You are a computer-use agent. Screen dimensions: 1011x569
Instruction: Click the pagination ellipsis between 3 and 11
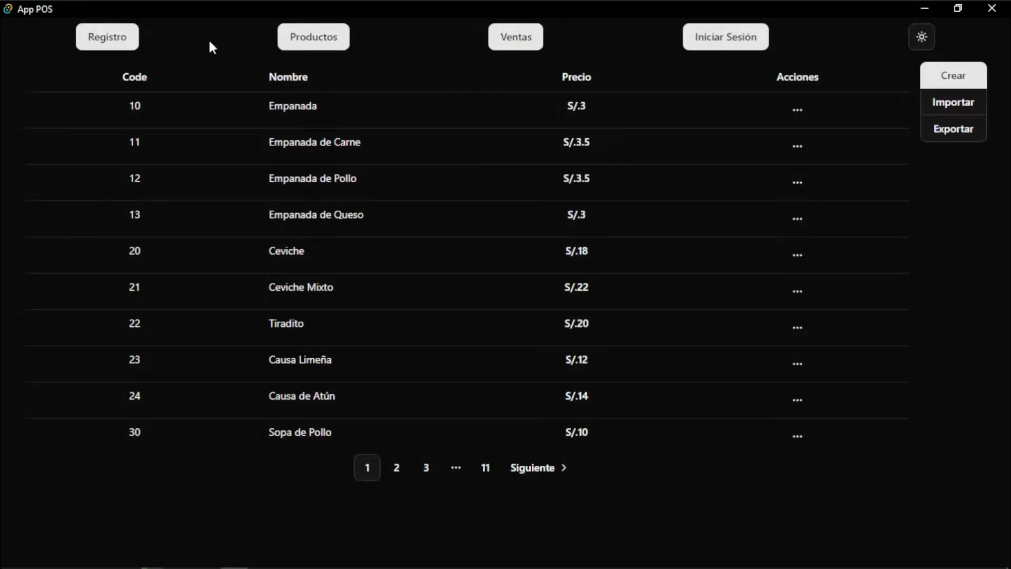(x=456, y=468)
